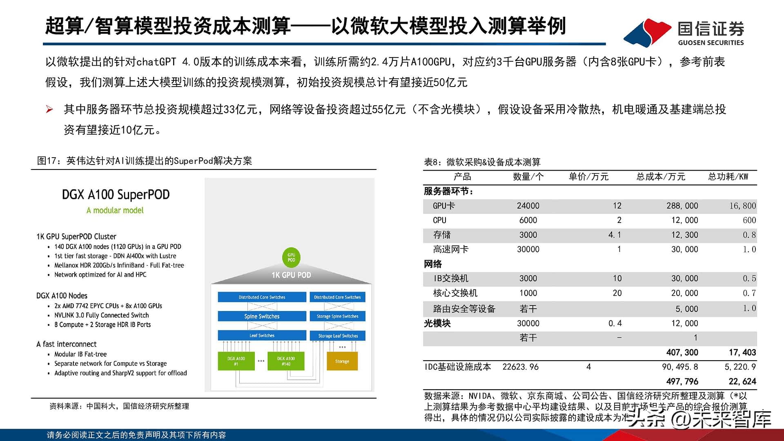This screenshot has width=784, height=441.
Task: Click the 'Modular IB Fat-tree' bullet
Action: (x=80, y=354)
